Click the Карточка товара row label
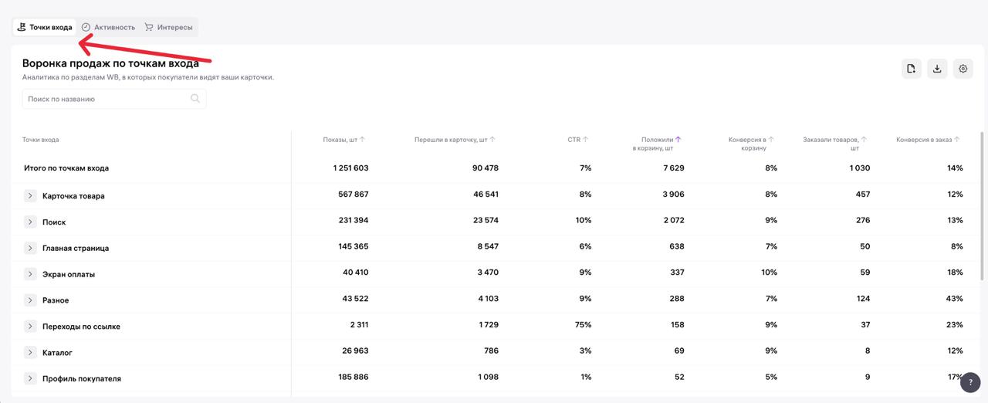 click(73, 196)
